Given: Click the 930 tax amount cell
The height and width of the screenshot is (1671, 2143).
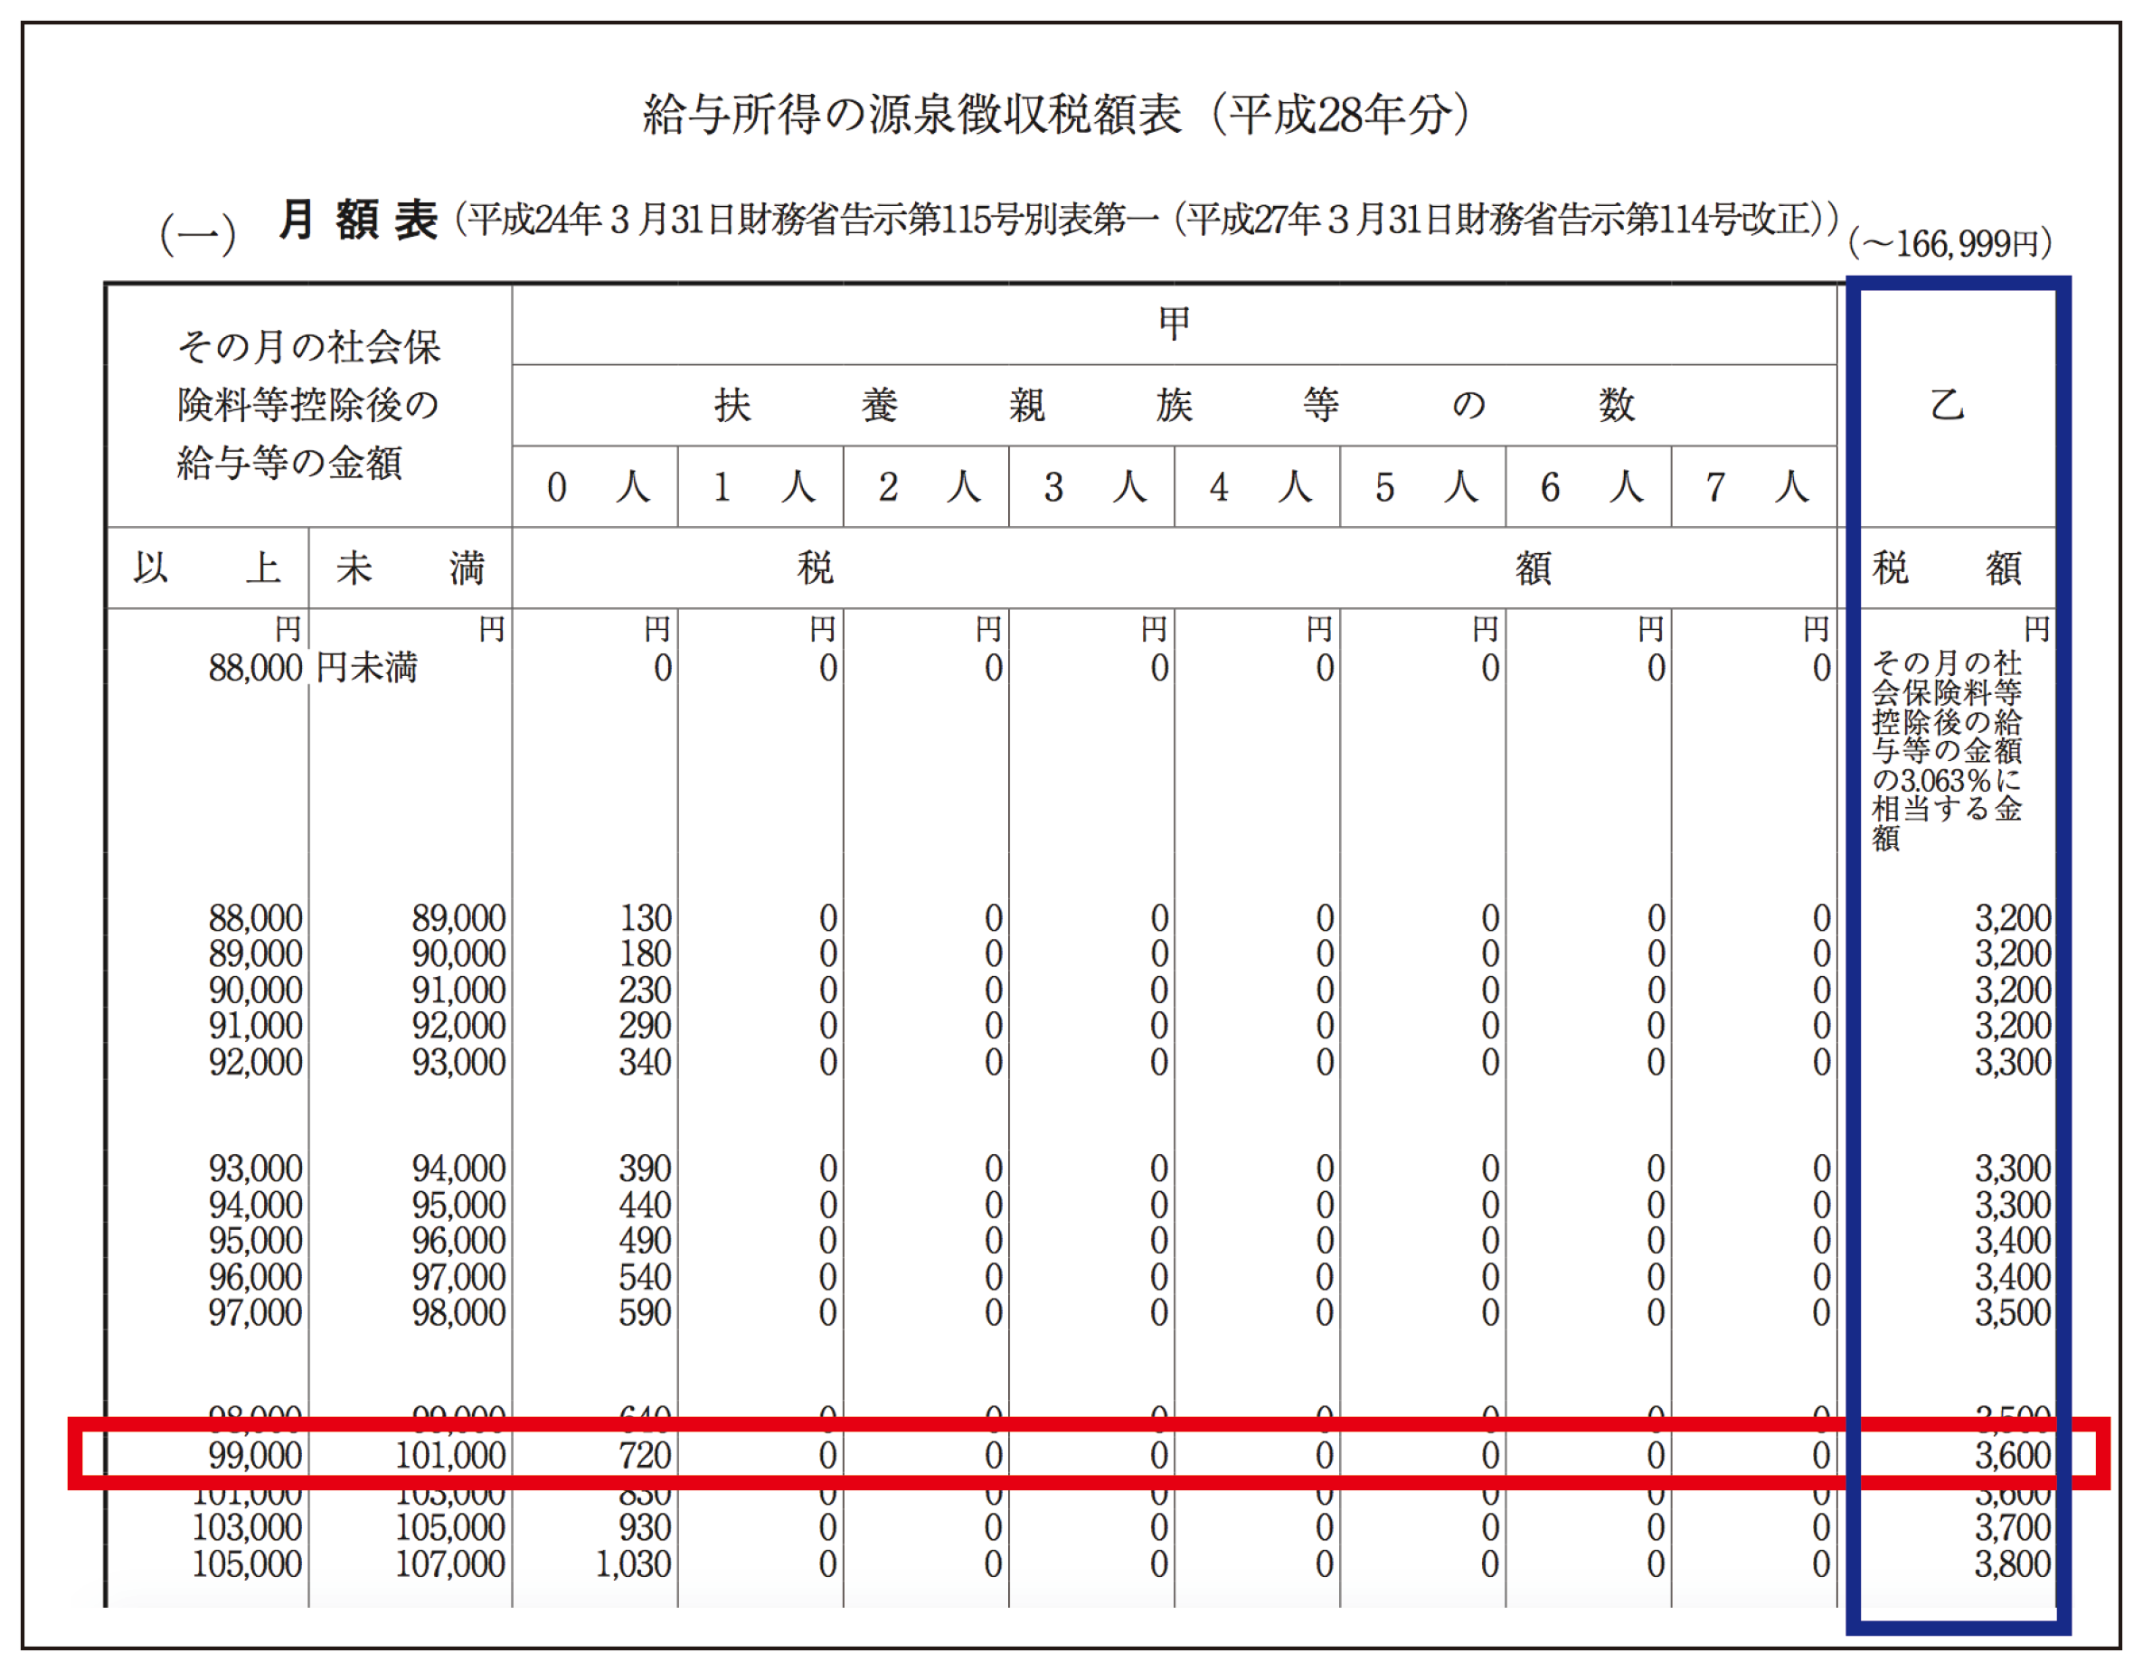Looking at the screenshot, I should (645, 1528).
